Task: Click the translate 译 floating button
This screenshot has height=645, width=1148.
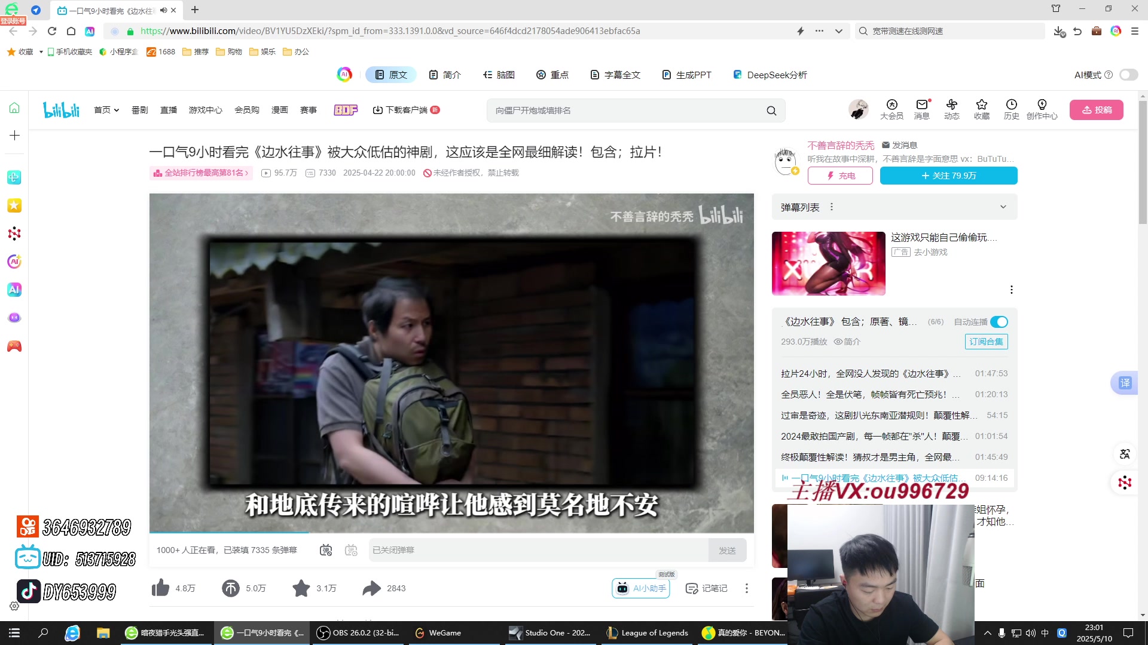Action: coord(1125,383)
